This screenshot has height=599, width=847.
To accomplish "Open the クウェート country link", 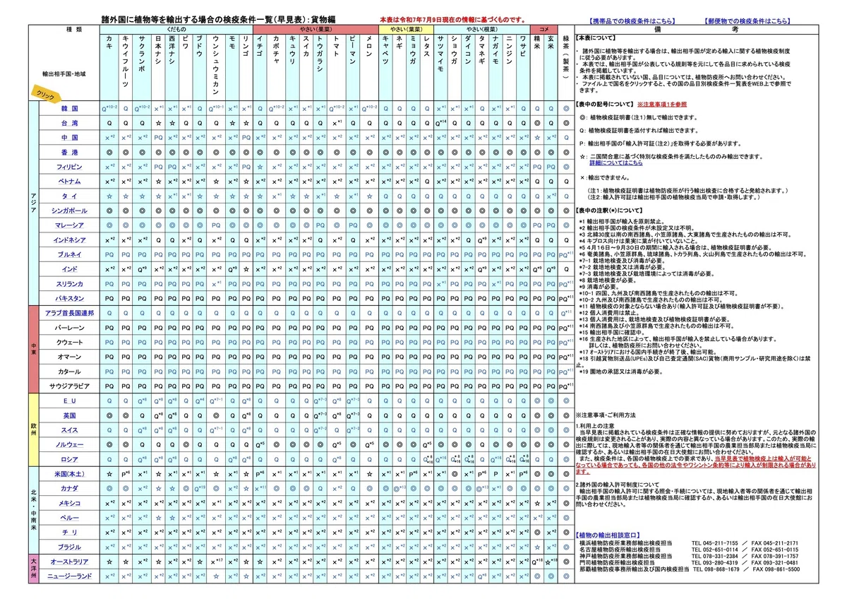I will pos(69,342).
